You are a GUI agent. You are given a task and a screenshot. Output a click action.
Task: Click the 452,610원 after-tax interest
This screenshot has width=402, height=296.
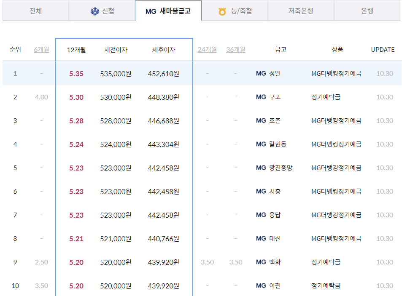tap(164, 74)
